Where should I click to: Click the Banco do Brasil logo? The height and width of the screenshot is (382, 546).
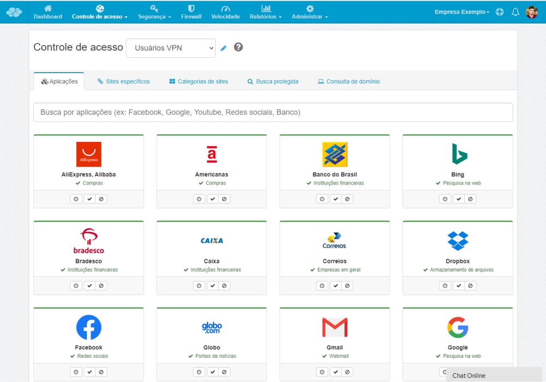coord(335,154)
